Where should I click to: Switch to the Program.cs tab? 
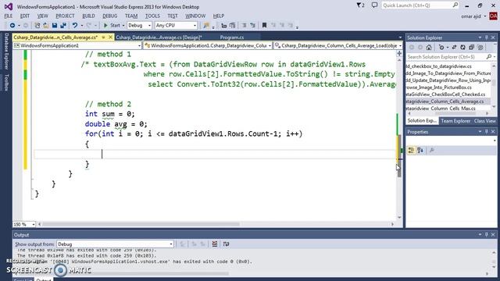click(232, 37)
